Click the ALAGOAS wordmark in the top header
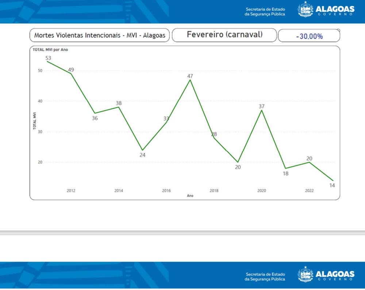 (335, 8)
